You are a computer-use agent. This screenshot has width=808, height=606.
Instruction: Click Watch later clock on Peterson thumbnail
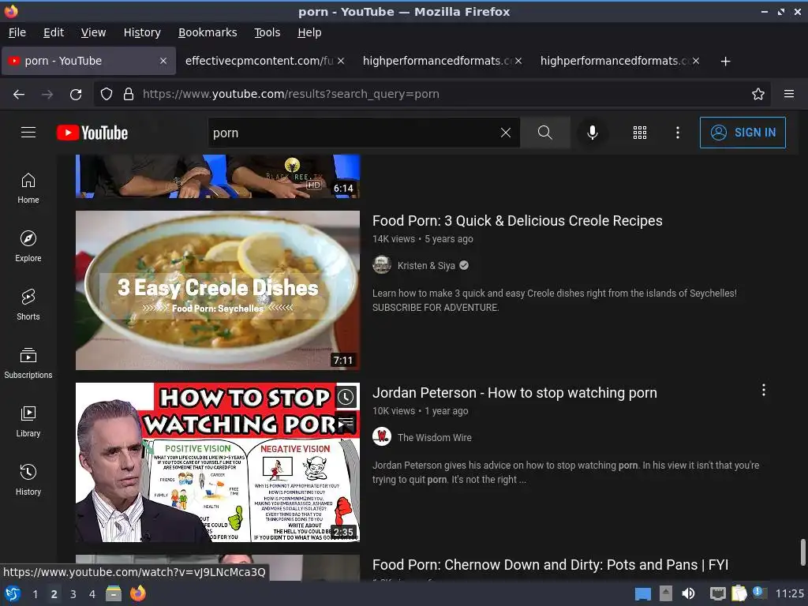(x=346, y=397)
